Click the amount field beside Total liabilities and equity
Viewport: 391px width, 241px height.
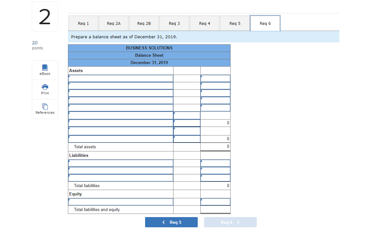[x=215, y=209]
